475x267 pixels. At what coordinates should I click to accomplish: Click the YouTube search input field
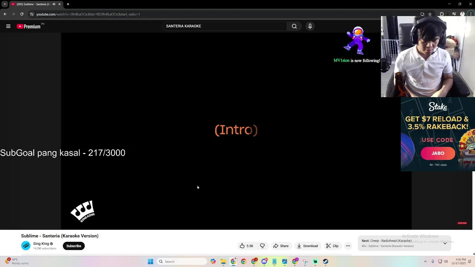point(225,26)
